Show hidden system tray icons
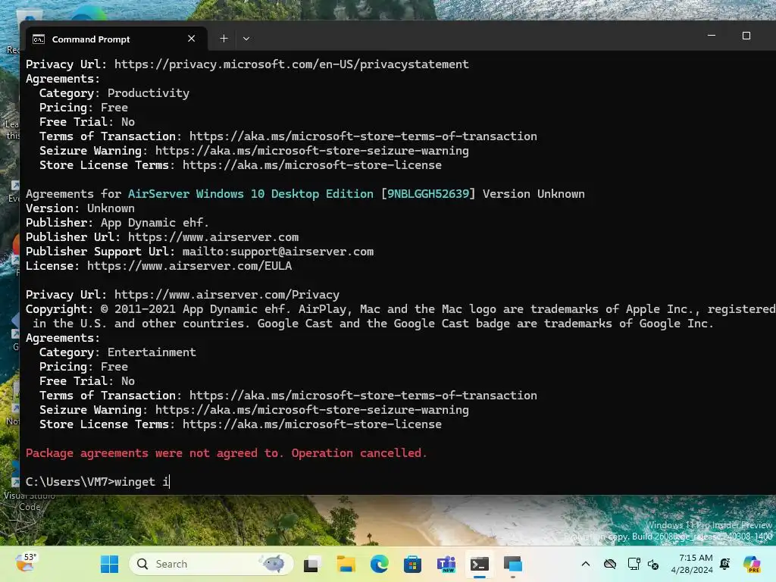 [x=586, y=564]
